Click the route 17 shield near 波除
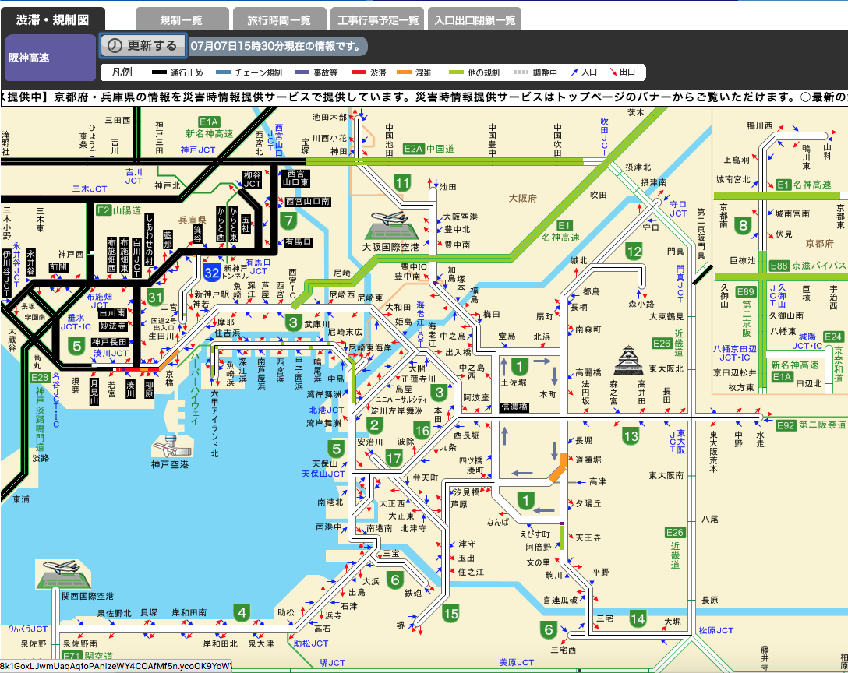The image size is (848, 673). [x=394, y=459]
